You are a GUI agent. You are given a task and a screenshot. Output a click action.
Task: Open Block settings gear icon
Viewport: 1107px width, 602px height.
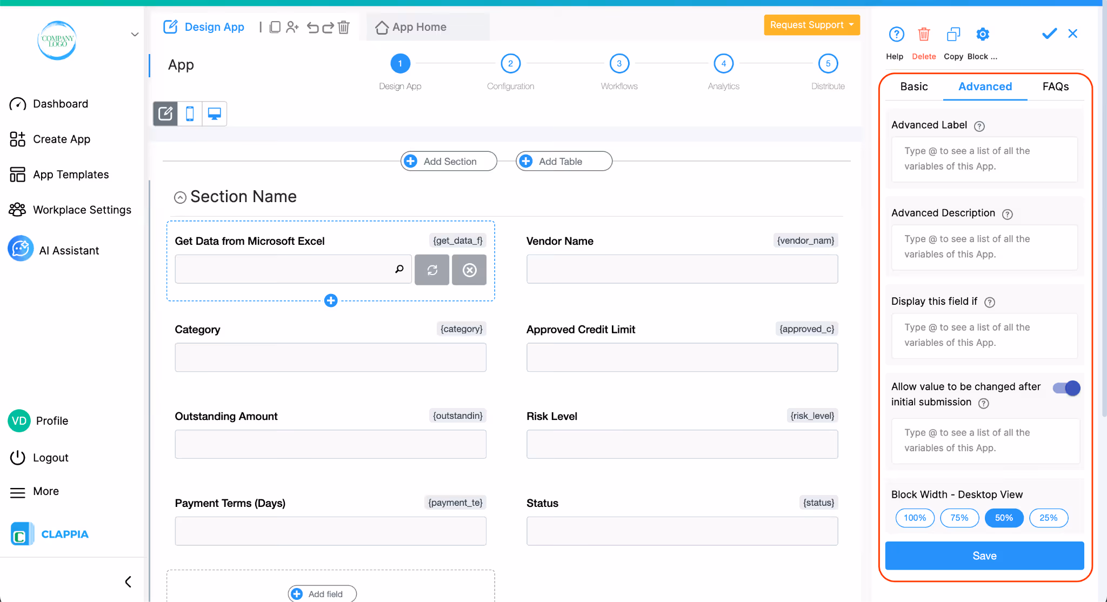[983, 34]
